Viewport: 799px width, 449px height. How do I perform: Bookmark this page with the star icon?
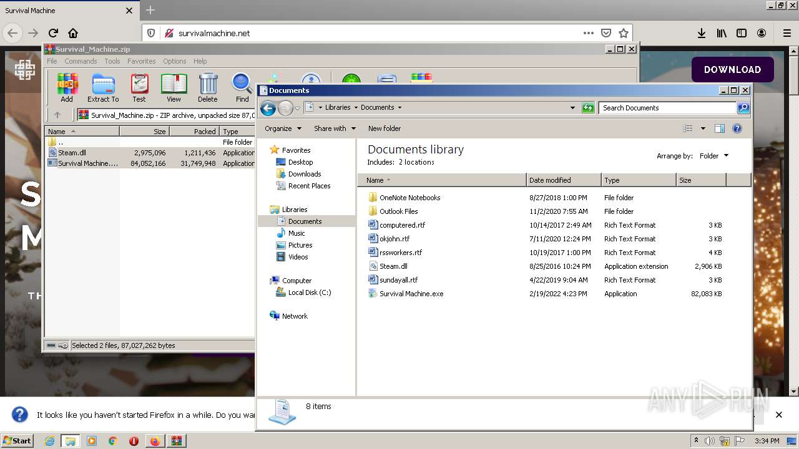coord(623,33)
